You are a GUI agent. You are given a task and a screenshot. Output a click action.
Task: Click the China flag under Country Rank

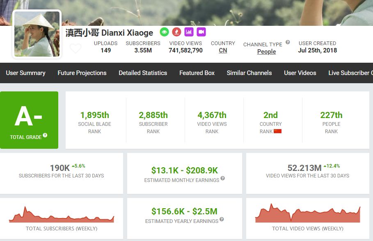277,131
